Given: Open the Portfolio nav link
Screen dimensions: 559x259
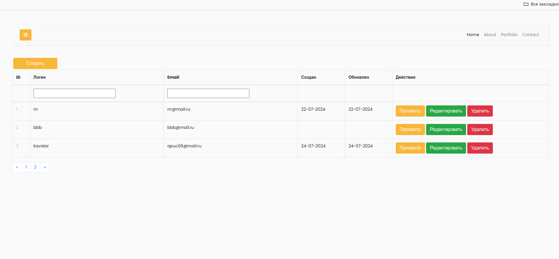Looking at the screenshot, I should pyautogui.click(x=509, y=35).
